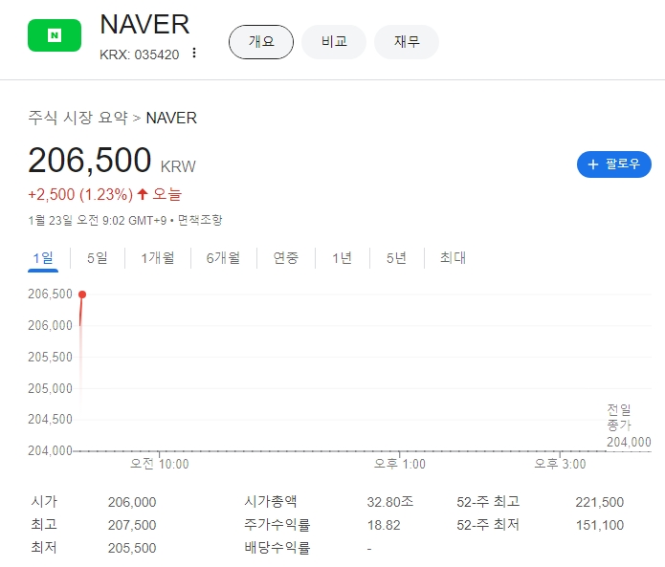665x567 pixels.
Task: Open the three-dot more options menu
Action: coord(194,53)
